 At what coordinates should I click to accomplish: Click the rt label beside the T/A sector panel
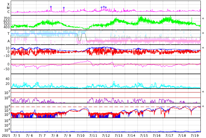point(203,33)
